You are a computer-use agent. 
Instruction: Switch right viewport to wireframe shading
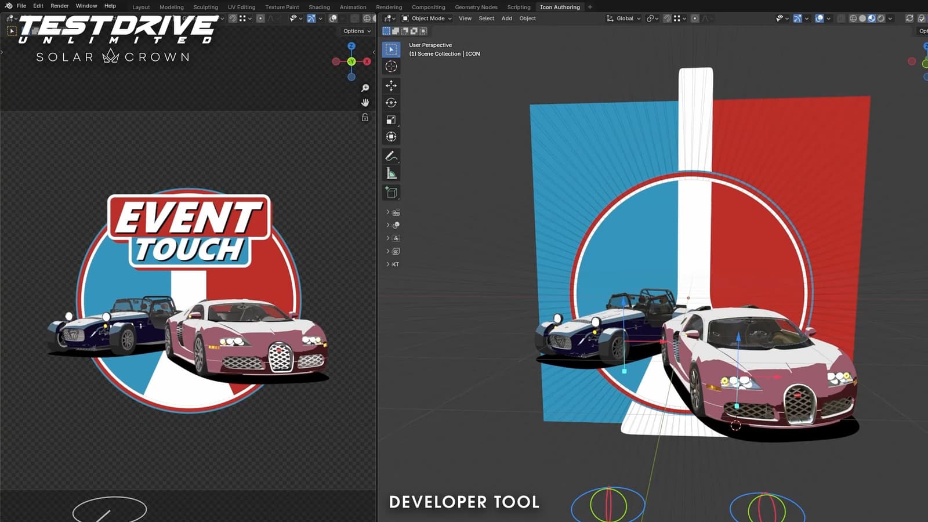(853, 19)
